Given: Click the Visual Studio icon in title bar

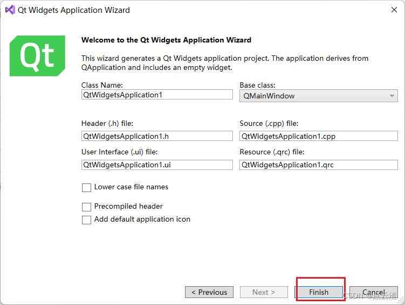Looking at the screenshot, I should [10, 10].
